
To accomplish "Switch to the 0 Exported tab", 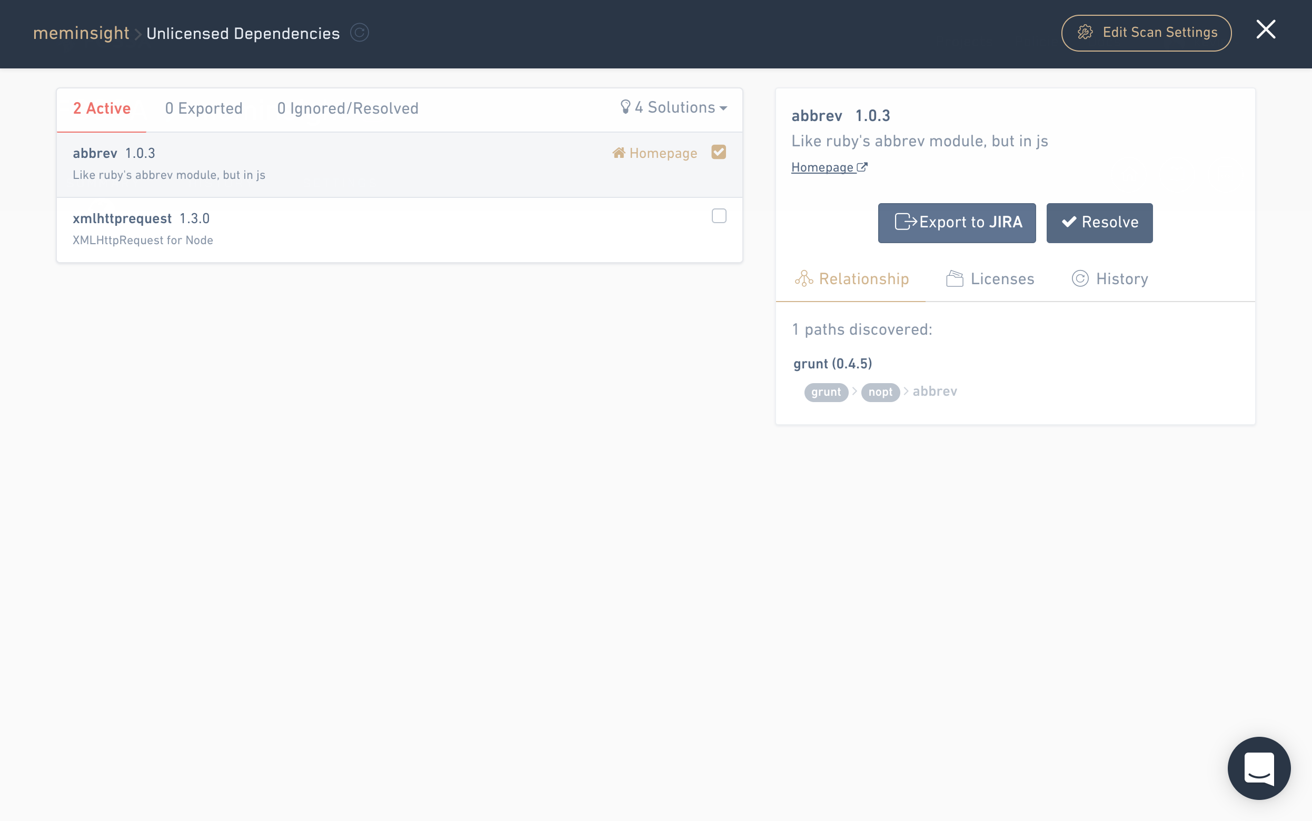I will tap(204, 108).
